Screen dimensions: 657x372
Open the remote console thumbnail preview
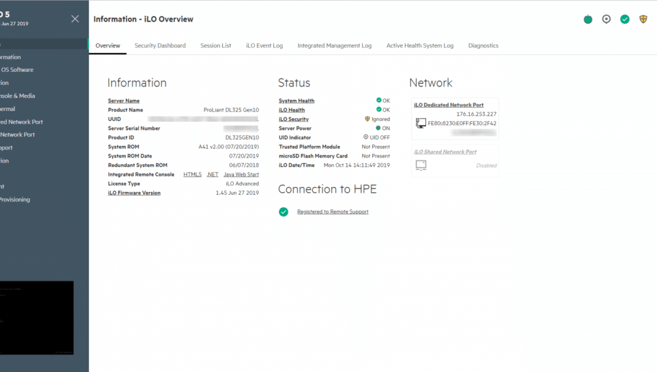pos(36,318)
